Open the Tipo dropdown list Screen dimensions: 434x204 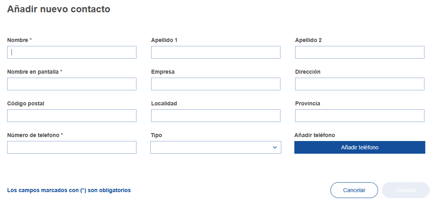(210, 147)
